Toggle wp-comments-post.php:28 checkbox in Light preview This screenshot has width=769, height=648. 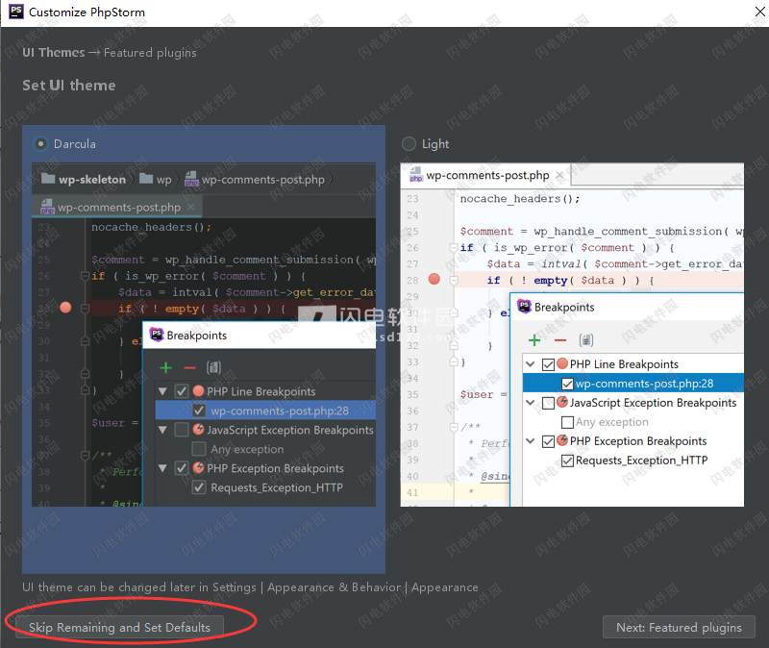click(567, 384)
